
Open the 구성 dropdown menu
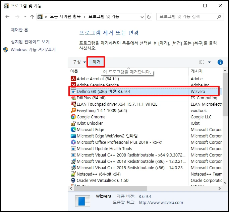click(x=79, y=62)
